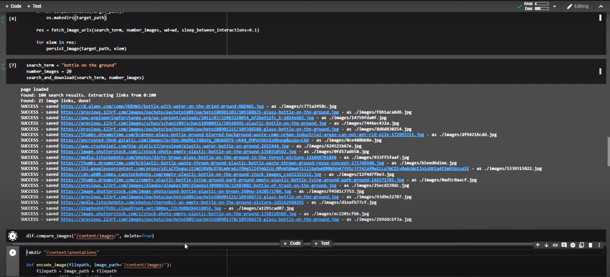Collapse the notebook header with the chevron
Image resolution: width=610 pixels, height=277 pixels.
[601, 6]
